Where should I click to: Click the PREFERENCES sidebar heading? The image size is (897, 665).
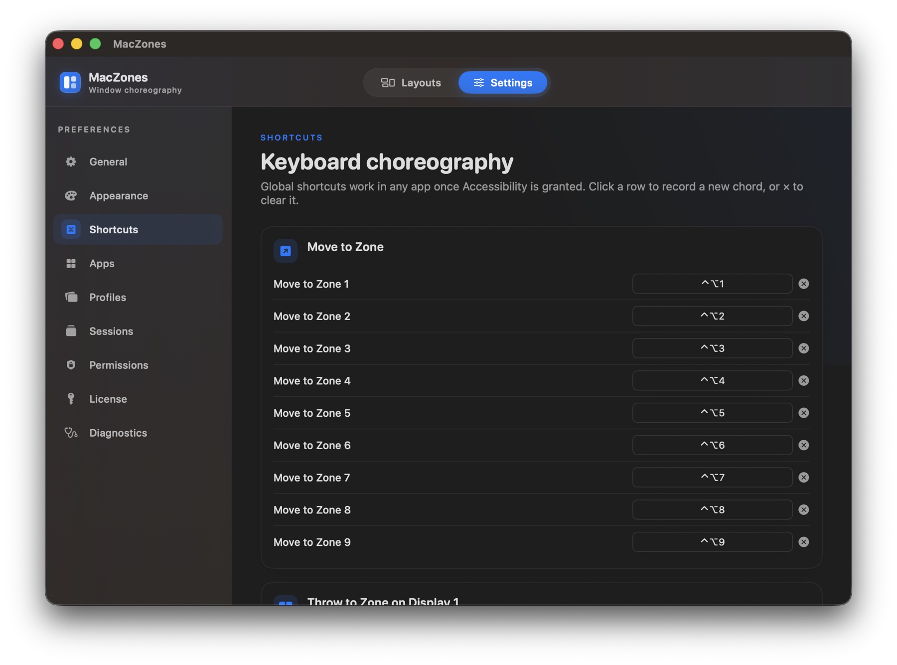94,130
